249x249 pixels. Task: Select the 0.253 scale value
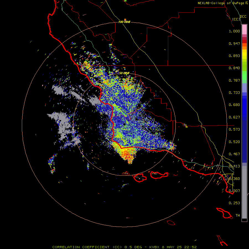point(234,203)
